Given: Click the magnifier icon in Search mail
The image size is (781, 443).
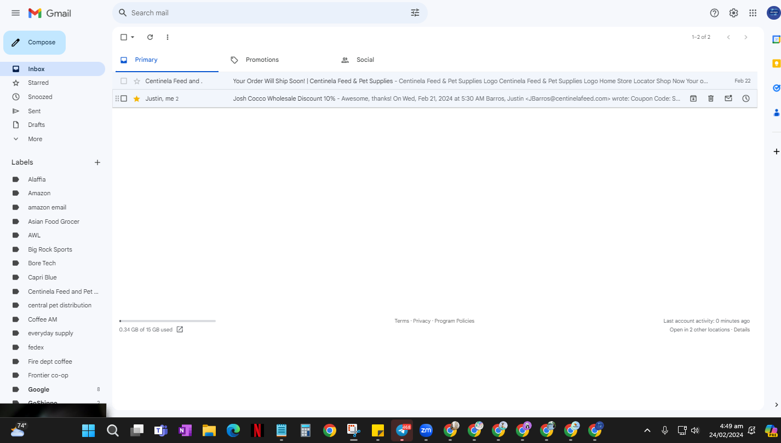Looking at the screenshot, I should tap(123, 13).
